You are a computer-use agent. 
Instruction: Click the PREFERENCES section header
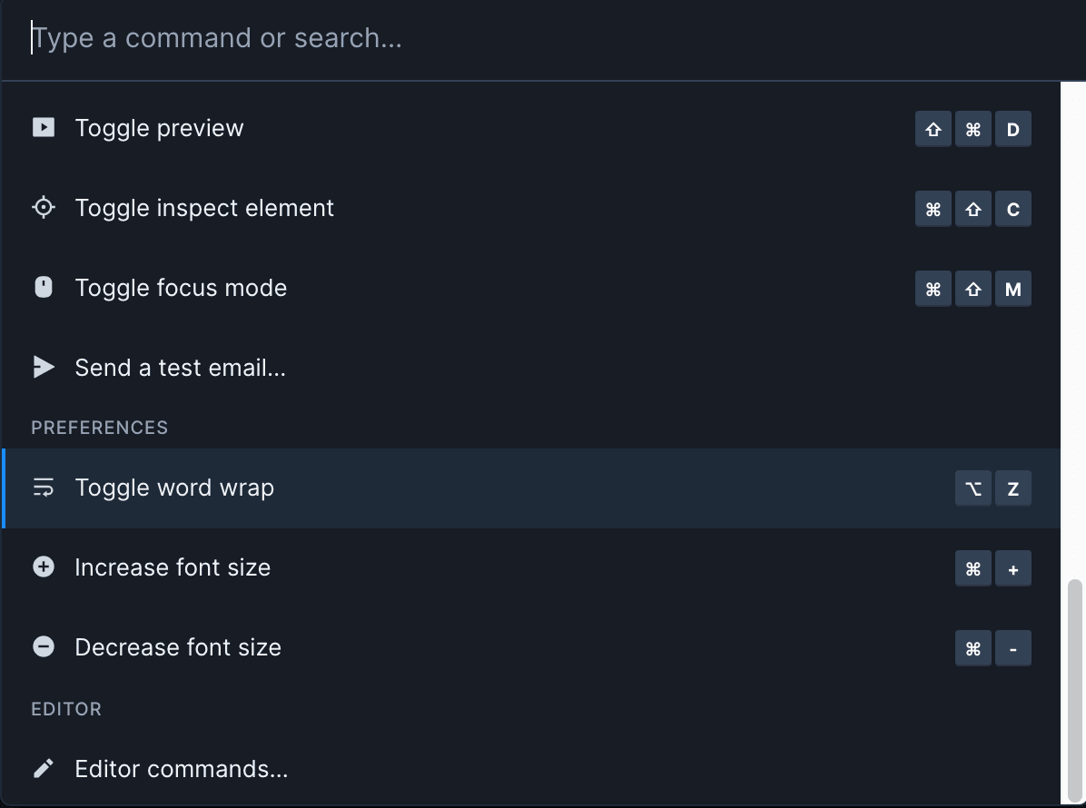(x=99, y=428)
